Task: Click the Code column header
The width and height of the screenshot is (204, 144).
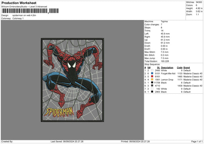Action: point(180,68)
